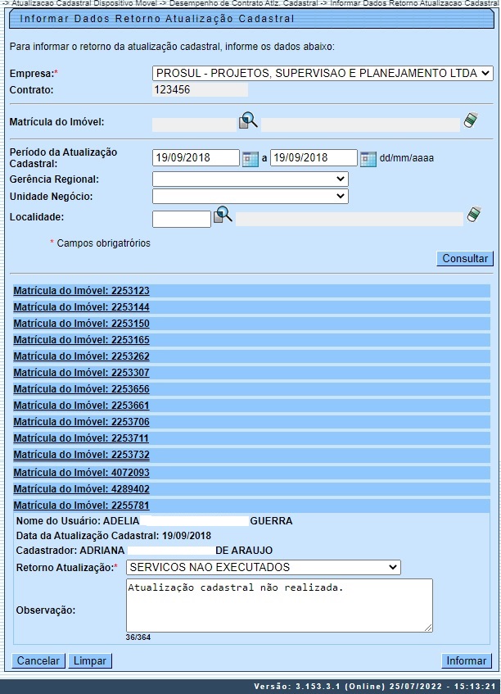Click the Data da Atualização Cadastral text
This screenshot has width=501, height=694.
pyautogui.click(x=114, y=536)
